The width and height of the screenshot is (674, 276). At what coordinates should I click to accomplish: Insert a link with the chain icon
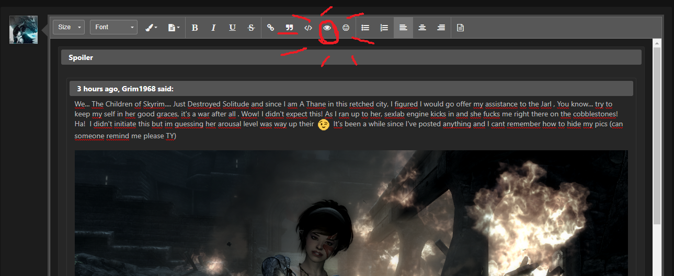click(x=270, y=28)
